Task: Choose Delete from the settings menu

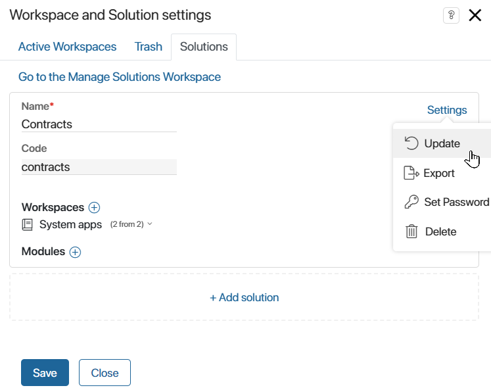Action: pos(442,232)
